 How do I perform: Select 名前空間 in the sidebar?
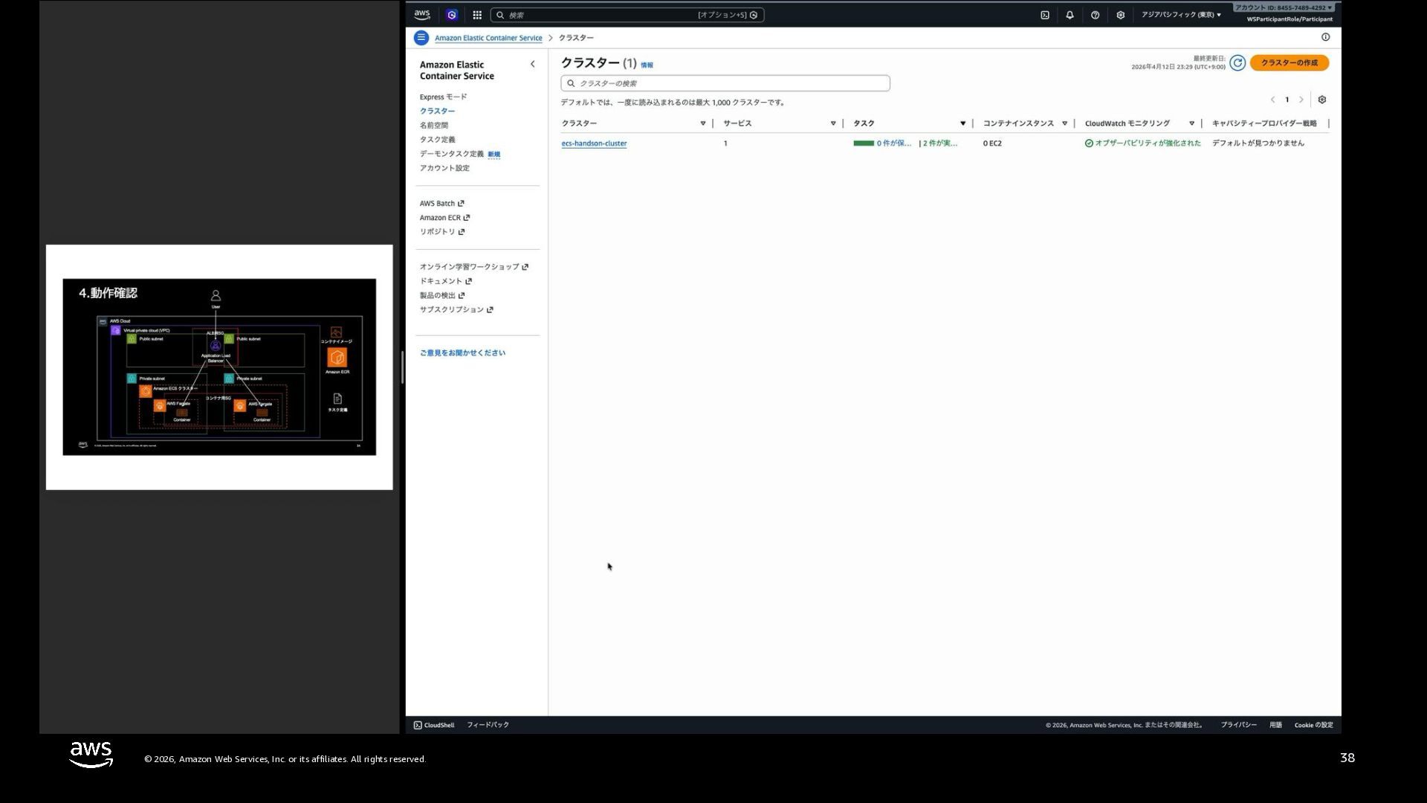(x=433, y=126)
